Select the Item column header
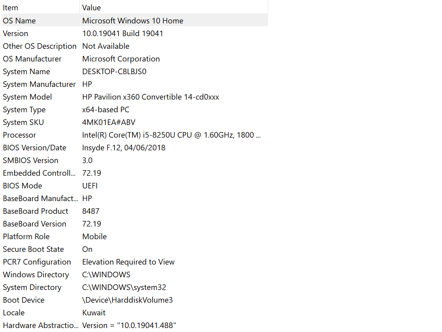This screenshot has height=332, width=442. [40, 7]
